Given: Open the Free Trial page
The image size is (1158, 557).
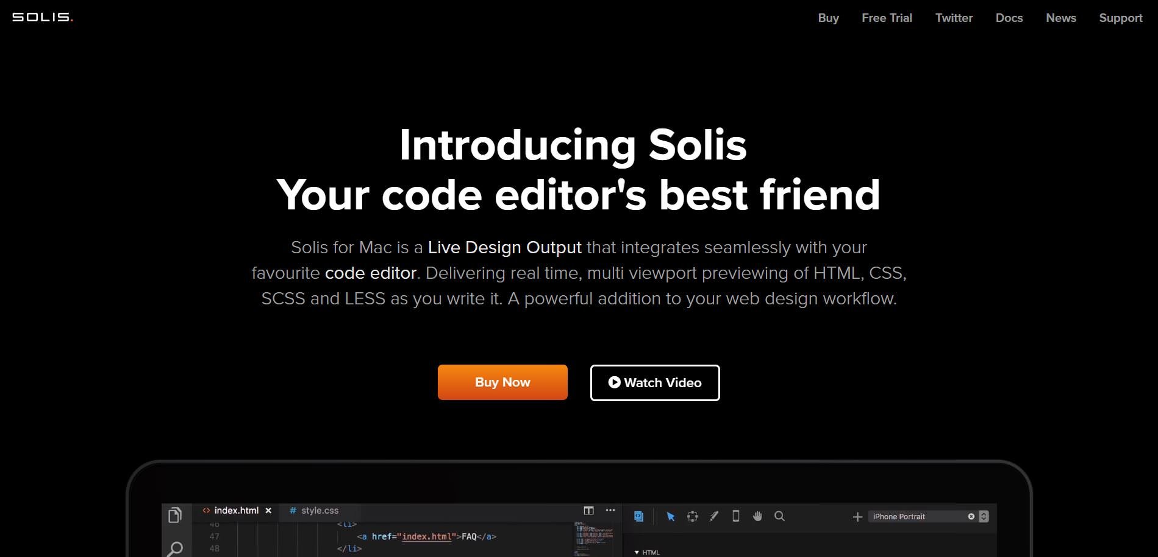Looking at the screenshot, I should coord(887,18).
